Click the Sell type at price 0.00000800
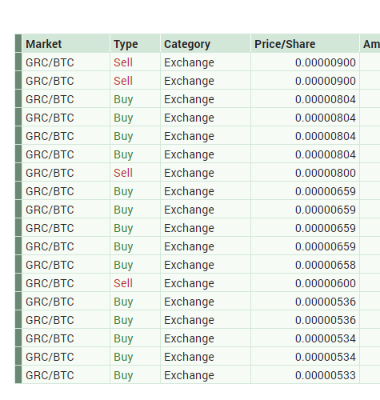 pyautogui.click(x=123, y=173)
